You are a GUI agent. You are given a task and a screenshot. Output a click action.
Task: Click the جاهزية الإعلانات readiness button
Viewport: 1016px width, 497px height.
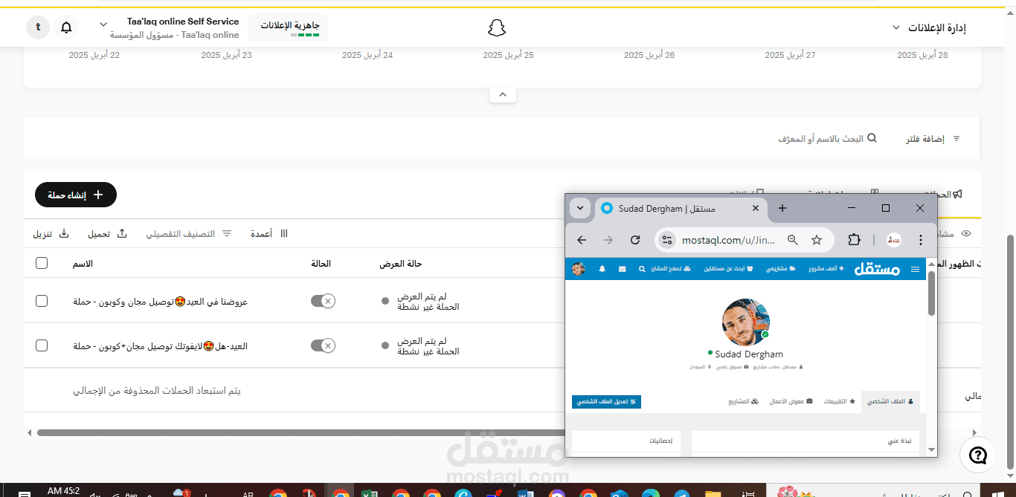point(288,27)
